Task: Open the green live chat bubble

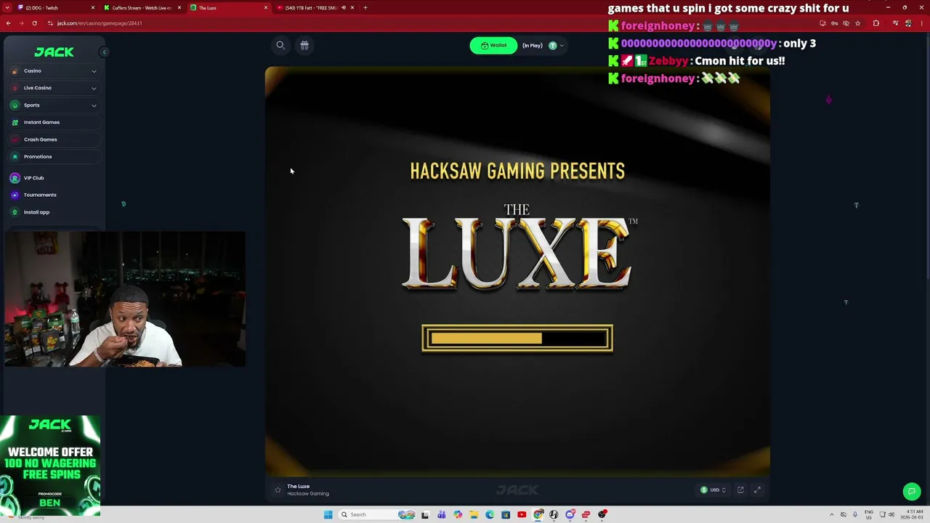Action: tap(912, 491)
